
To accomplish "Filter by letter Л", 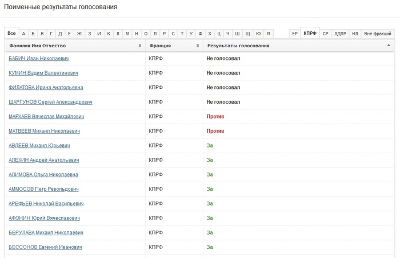I will [x=118, y=34].
